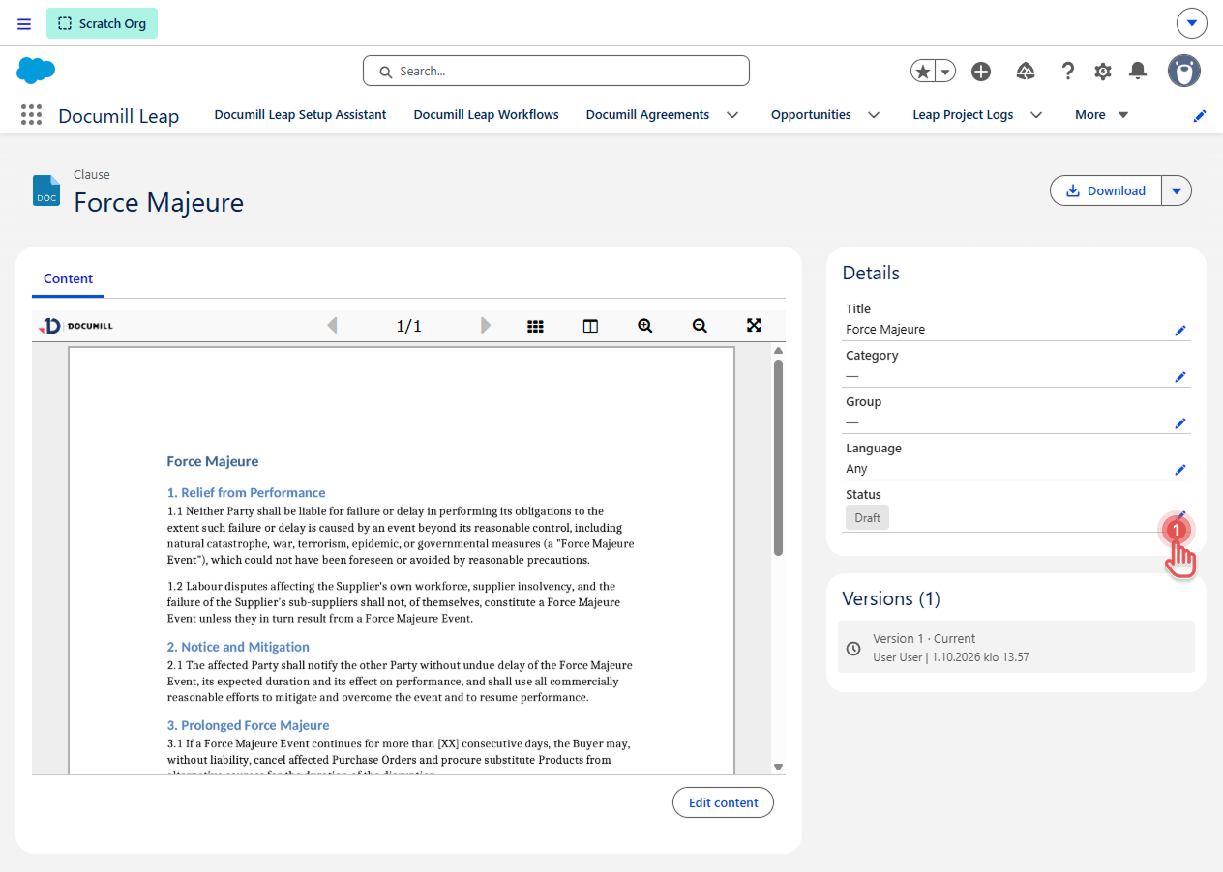
Task: Enter fullscreen mode in document viewer
Action: coord(754,325)
